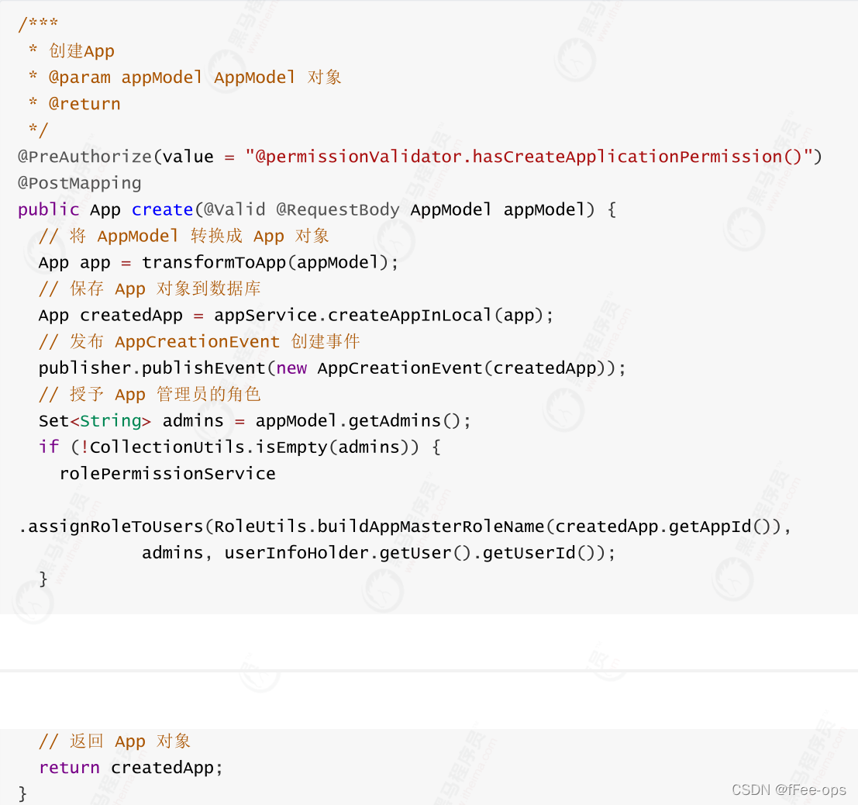858x805 pixels.
Task: Click the 'if' keyword
Action: coord(49,447)
